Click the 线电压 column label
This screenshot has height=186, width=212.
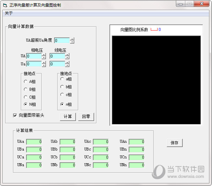tap(60, 50)
